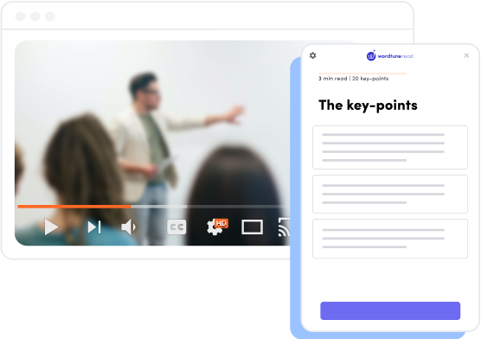Click the play button on the video
481x339 pixels.
tap(51, 227)
